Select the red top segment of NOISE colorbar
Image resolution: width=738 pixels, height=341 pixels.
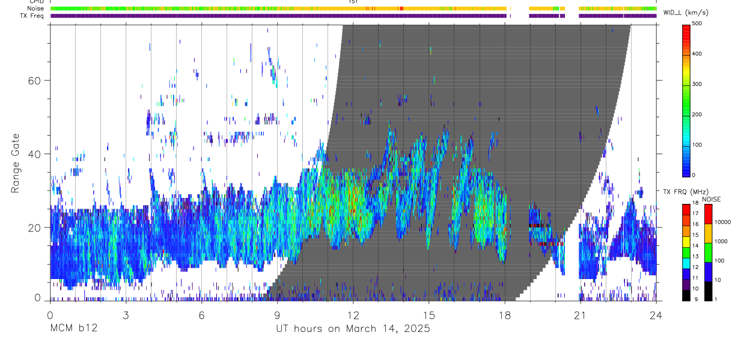point(708,214)
